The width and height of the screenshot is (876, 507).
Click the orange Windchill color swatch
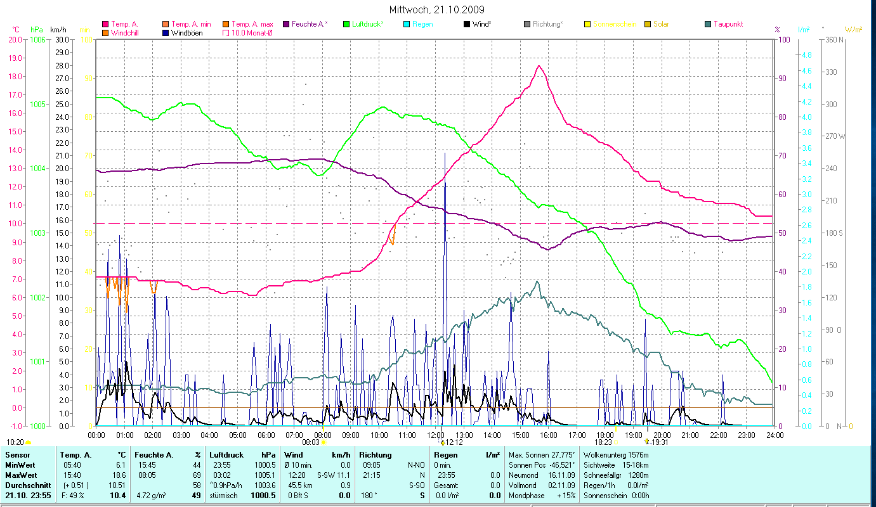105,33
